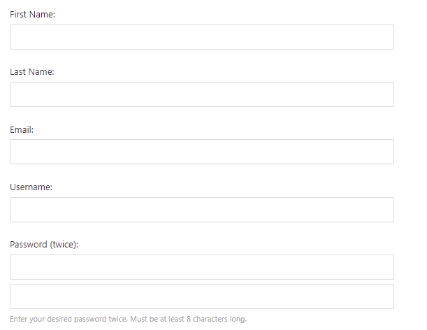Click the second password confirmation field
427x330 pixels.
click(x=201, y=296)
